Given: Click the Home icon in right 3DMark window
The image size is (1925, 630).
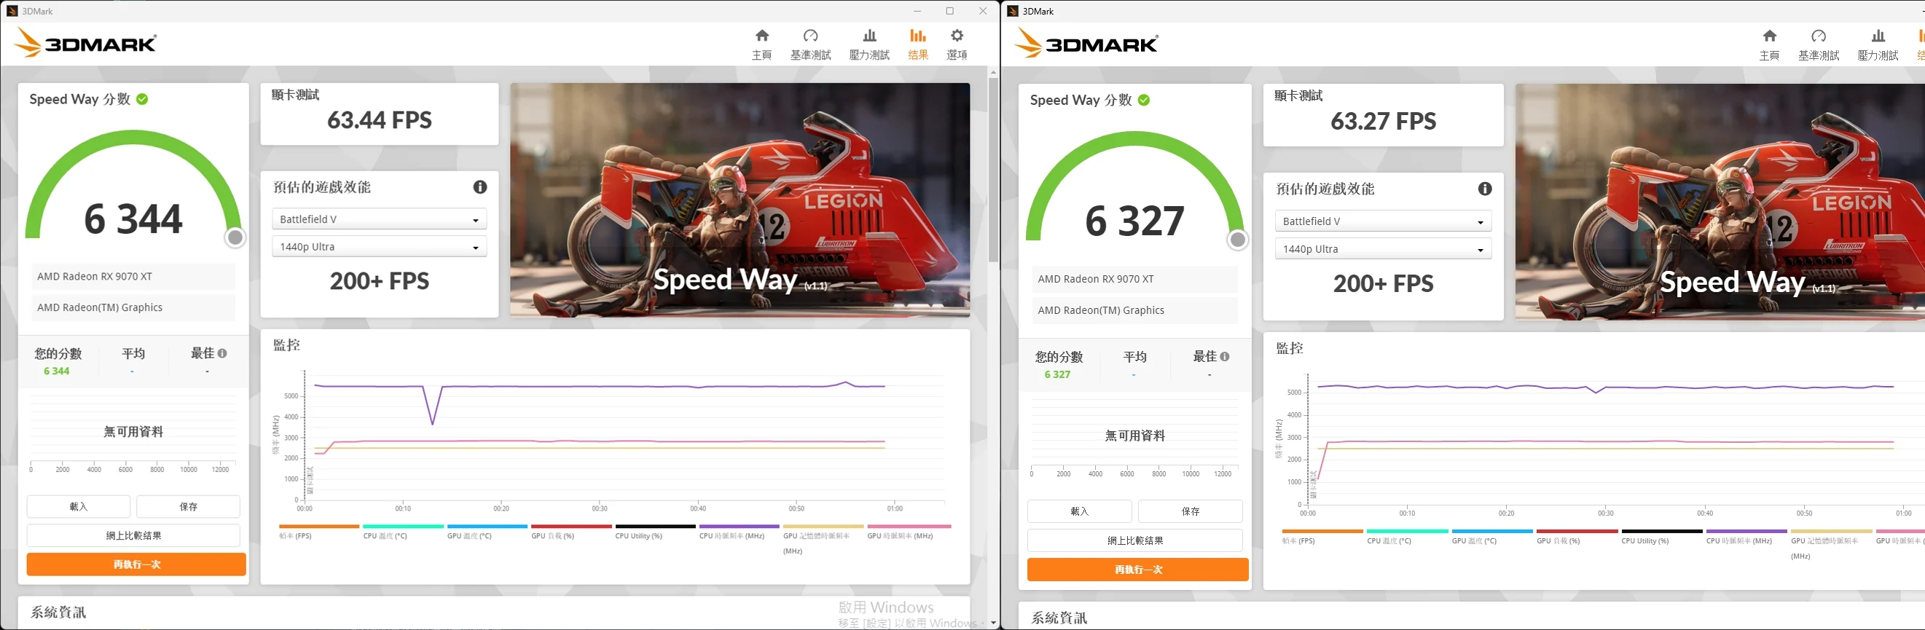Looking at the screenshot, I should point(1769,36).
